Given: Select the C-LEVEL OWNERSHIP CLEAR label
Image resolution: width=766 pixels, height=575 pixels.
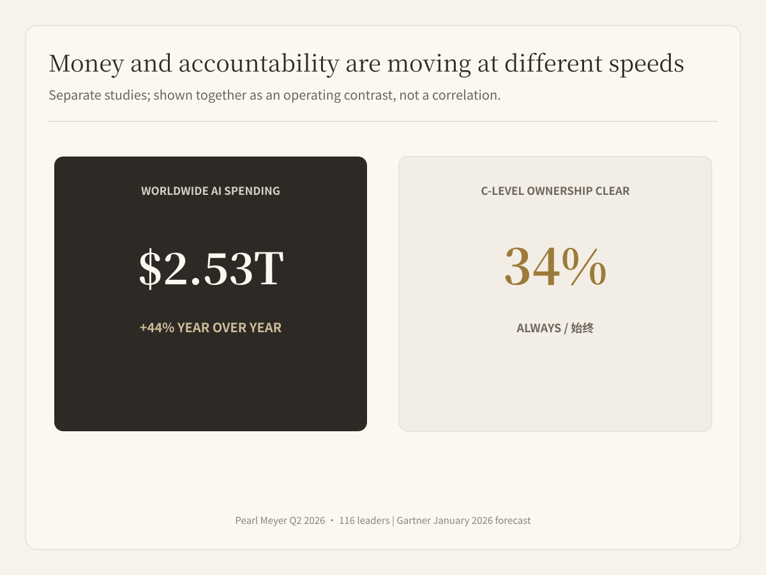Looking at the screenshot, I should point(555,191).
